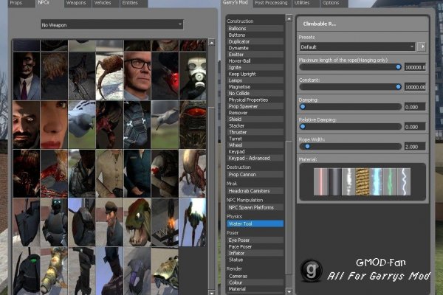Spawn the white gas mask Metrocop NPC
Screen dimensions: 443x295
click(x=193, y=76)
